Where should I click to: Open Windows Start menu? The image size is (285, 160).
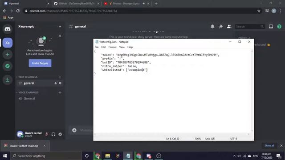click(x=5, y=156)
